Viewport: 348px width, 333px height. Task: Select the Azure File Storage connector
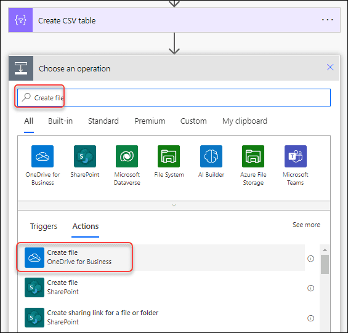coord(253,166)
